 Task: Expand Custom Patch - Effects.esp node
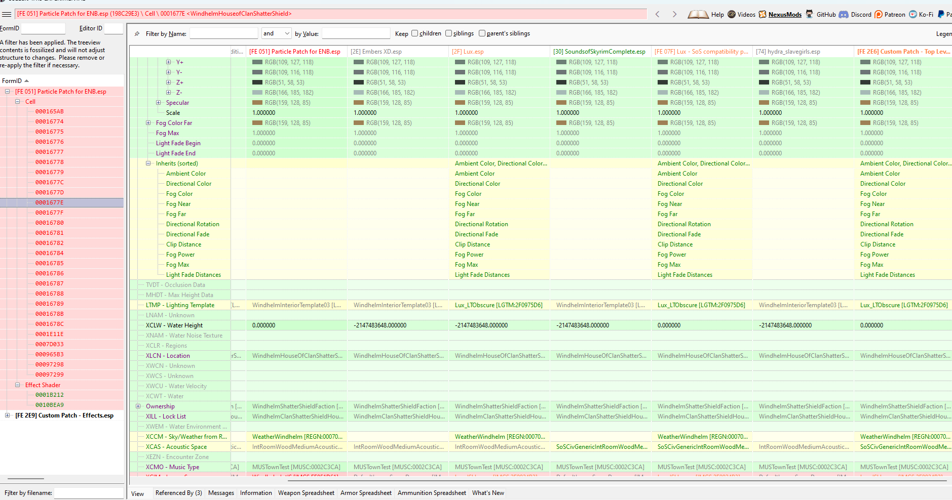[8, 415]
